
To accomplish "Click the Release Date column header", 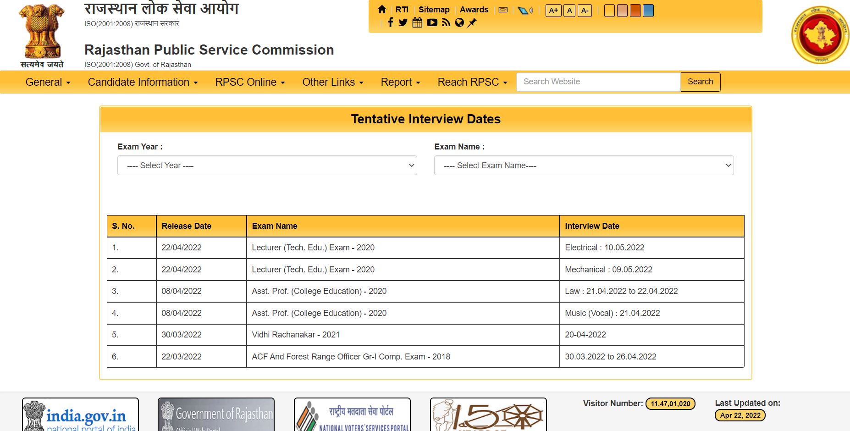I will [201, 226].
